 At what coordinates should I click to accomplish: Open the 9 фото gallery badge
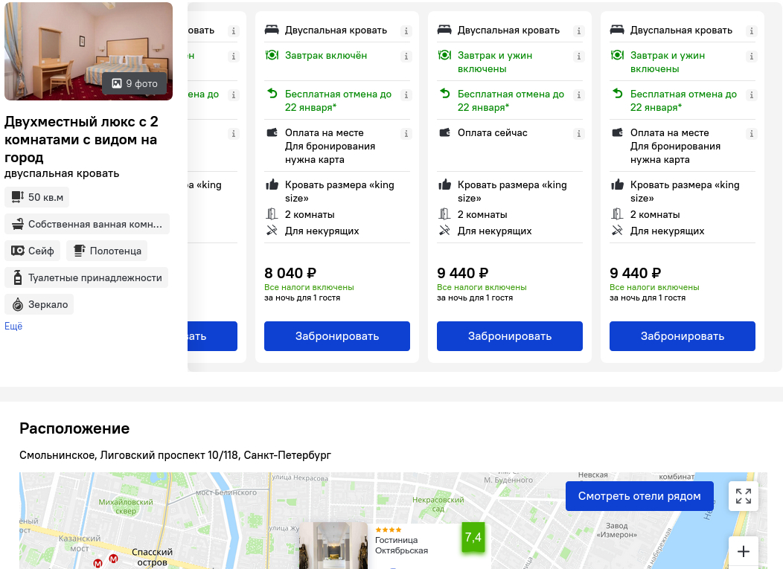point(134,83)
